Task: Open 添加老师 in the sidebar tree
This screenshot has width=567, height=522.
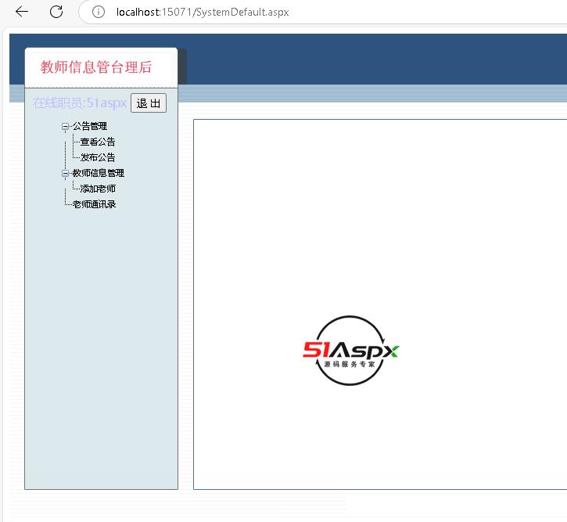Action: 98,189
